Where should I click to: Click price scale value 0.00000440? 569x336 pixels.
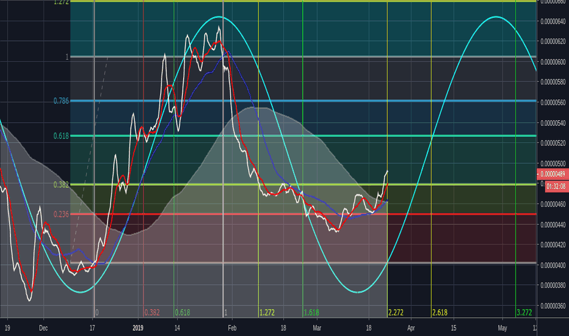coord(553,225)
